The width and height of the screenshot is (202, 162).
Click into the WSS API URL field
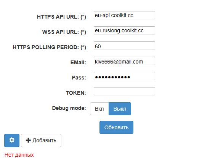(x=124, y=30)
